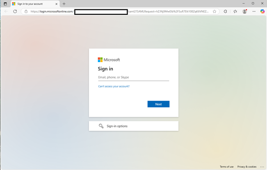Go back with the back arrow
The image size is (267, 170).
coord(6,11)
